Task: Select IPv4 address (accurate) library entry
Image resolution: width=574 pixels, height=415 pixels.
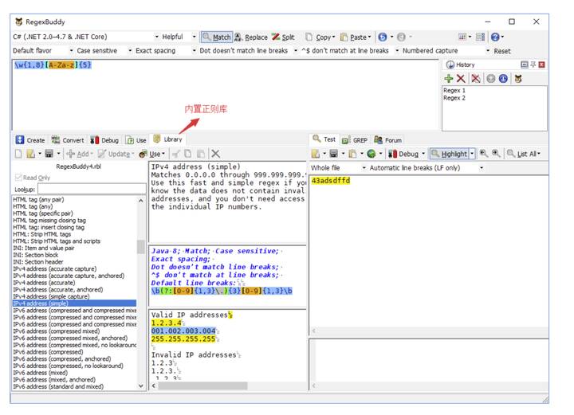Action: click(x=45, y=283)
